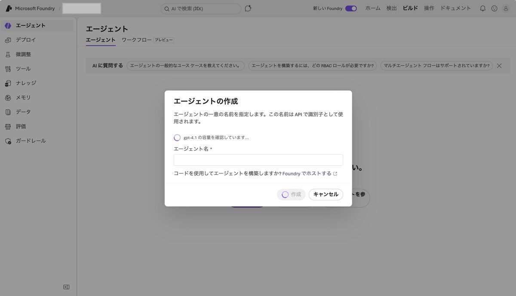Image resolution: width=516 pixels, height=296 pixels.
Task: Click the デプロイ sidebar icon
Action: (8, 40)
